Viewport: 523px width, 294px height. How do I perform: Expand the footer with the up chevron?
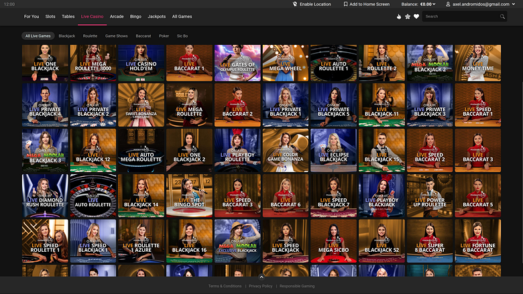(261, 277)
